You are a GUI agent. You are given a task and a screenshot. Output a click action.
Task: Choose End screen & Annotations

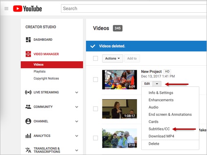coord(170,115)
